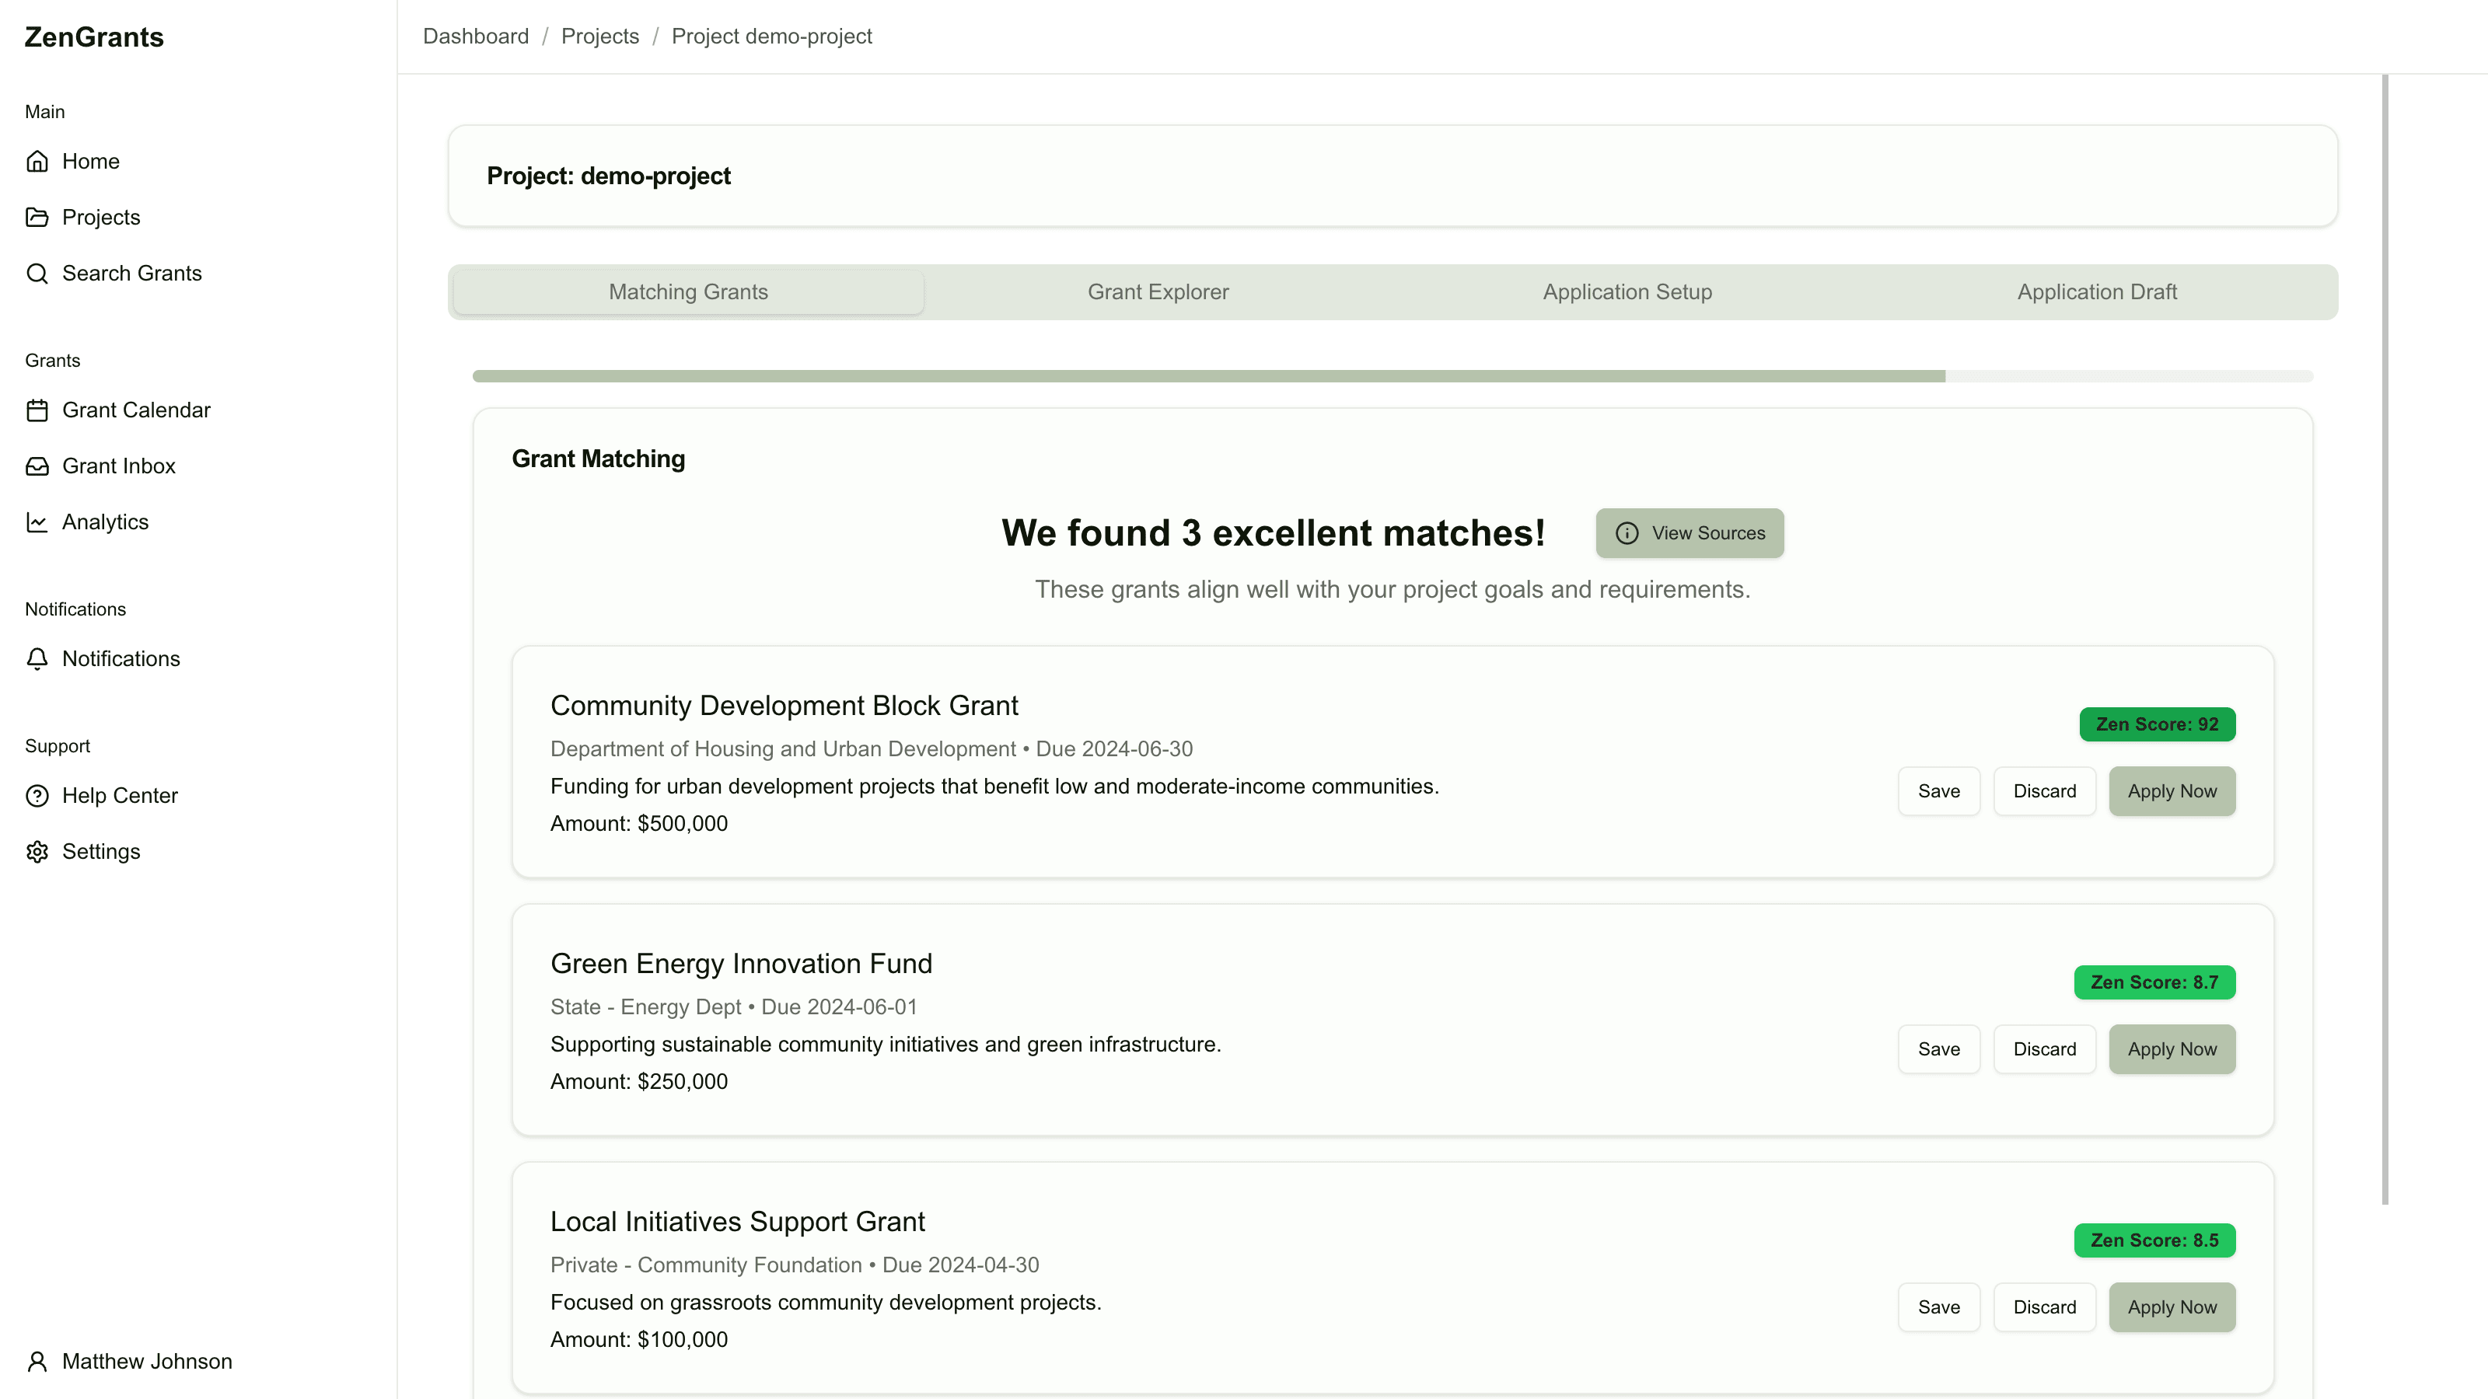Click the Matthew Johnson user profile icon

[x=37, y=1362]
